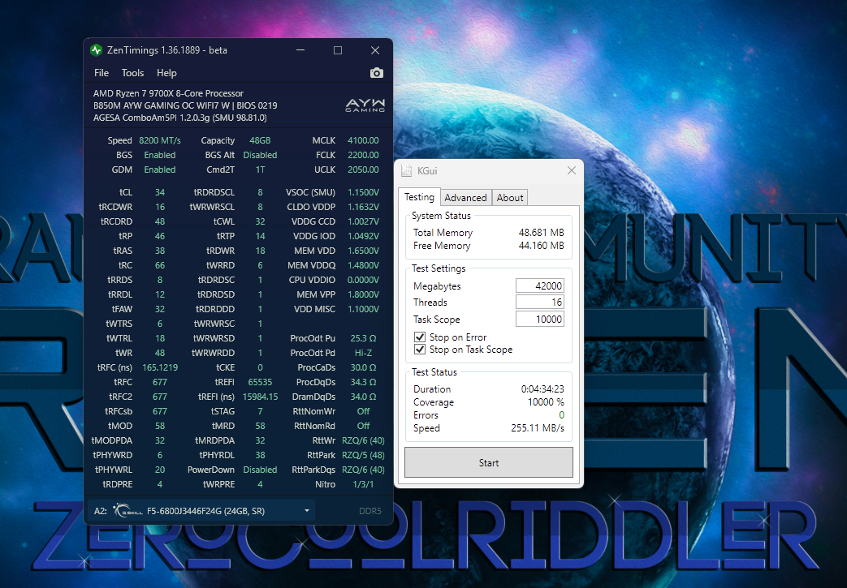Click the B850M AYW GAMING BIOS 0219 text
Screen dimensions: 847x588
click(184, 105)
